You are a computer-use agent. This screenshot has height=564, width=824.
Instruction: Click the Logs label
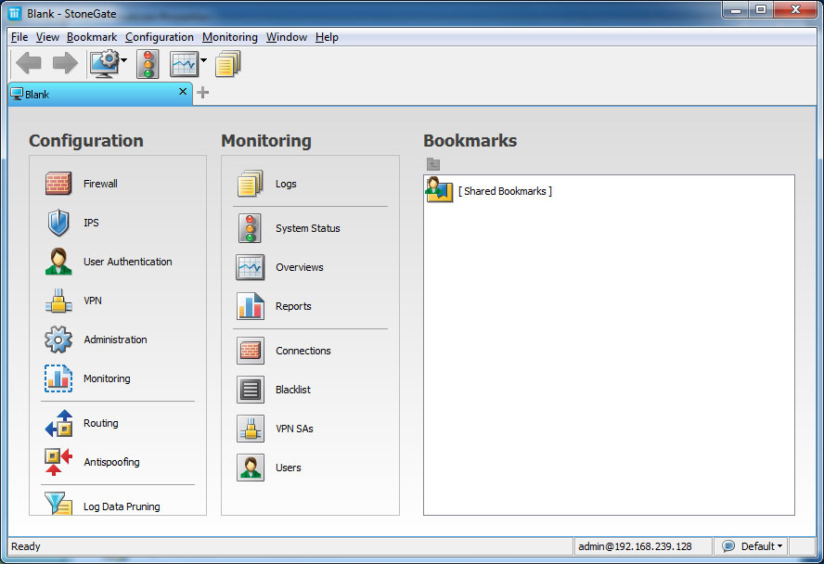[x=286, y=184]
